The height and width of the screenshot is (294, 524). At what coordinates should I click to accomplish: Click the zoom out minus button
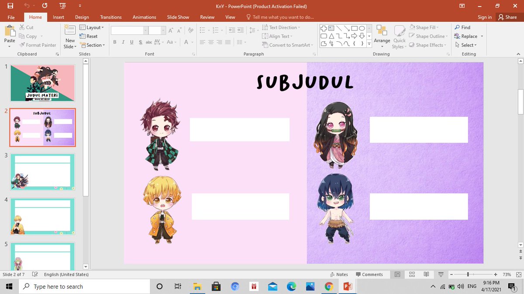(x=451, y=274)
